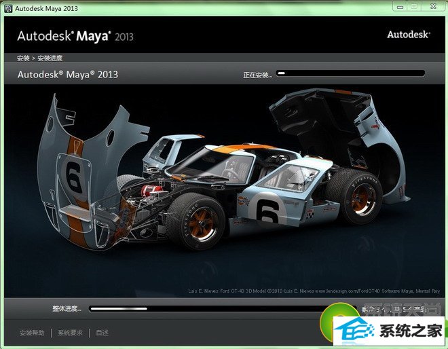Open the 自述 readme link
This screenshot has width=448, height=349.
tap(102, 333)
